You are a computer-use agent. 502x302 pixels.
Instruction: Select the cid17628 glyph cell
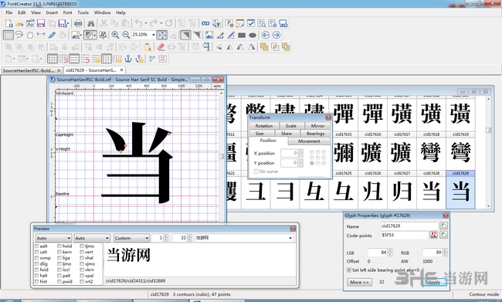click(431, 189)
